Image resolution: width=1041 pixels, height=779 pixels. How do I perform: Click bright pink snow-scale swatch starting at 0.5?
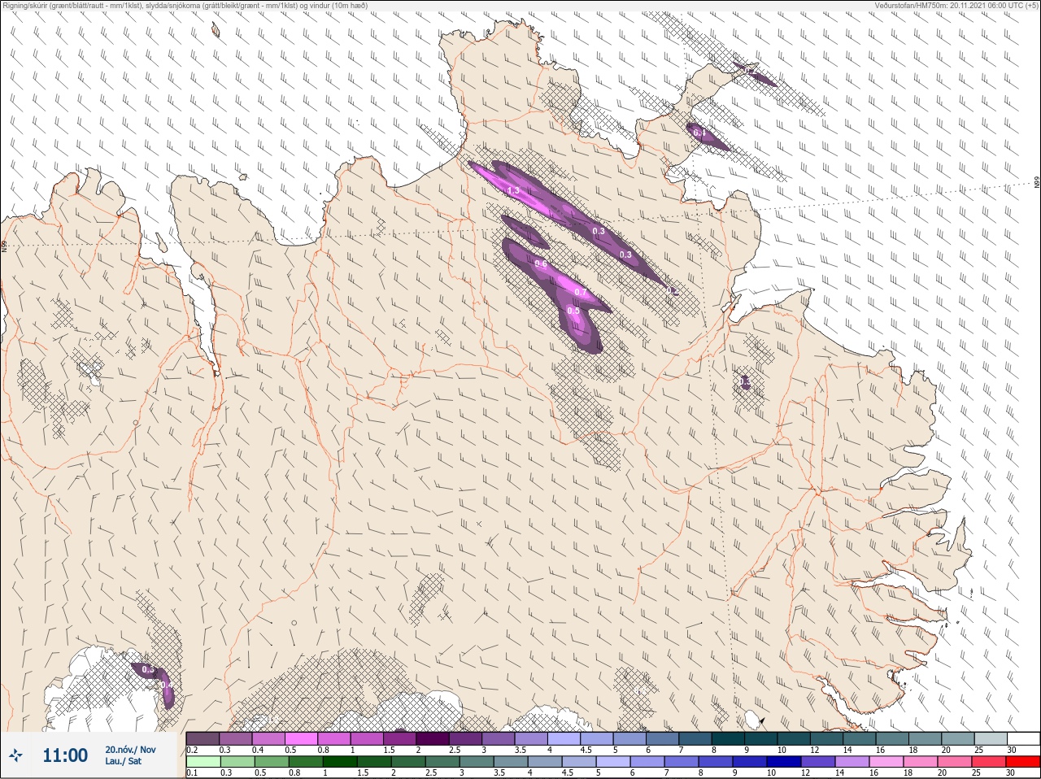tap(301, 738)
